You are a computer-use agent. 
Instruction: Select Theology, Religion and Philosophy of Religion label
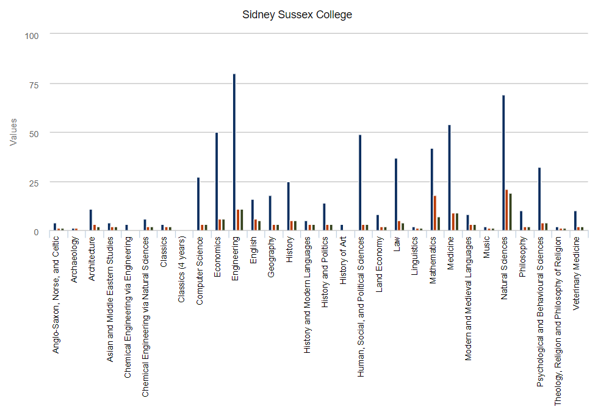[x=558, y=321]
